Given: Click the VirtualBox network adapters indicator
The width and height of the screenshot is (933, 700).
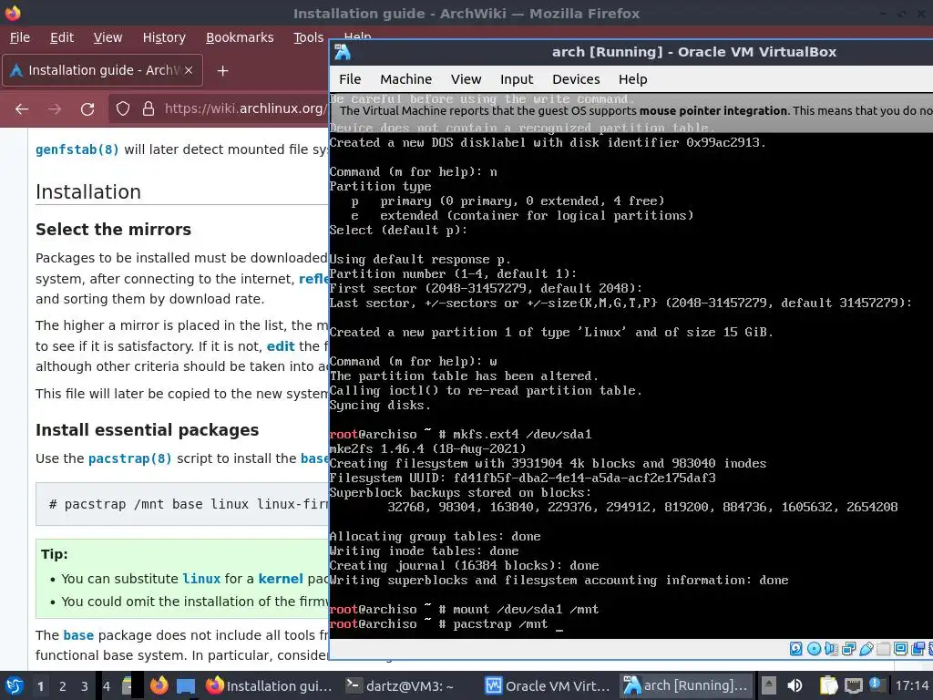Looking at the screenshot, I should (x=848, y=649).
